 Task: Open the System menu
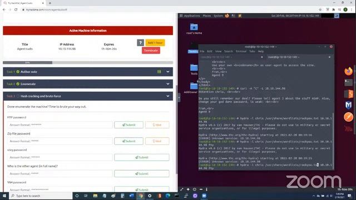click(218, 16)
